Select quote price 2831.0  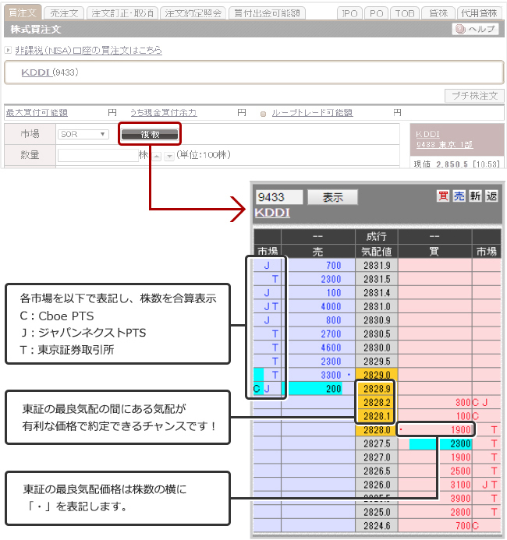(x=377, y=306)
